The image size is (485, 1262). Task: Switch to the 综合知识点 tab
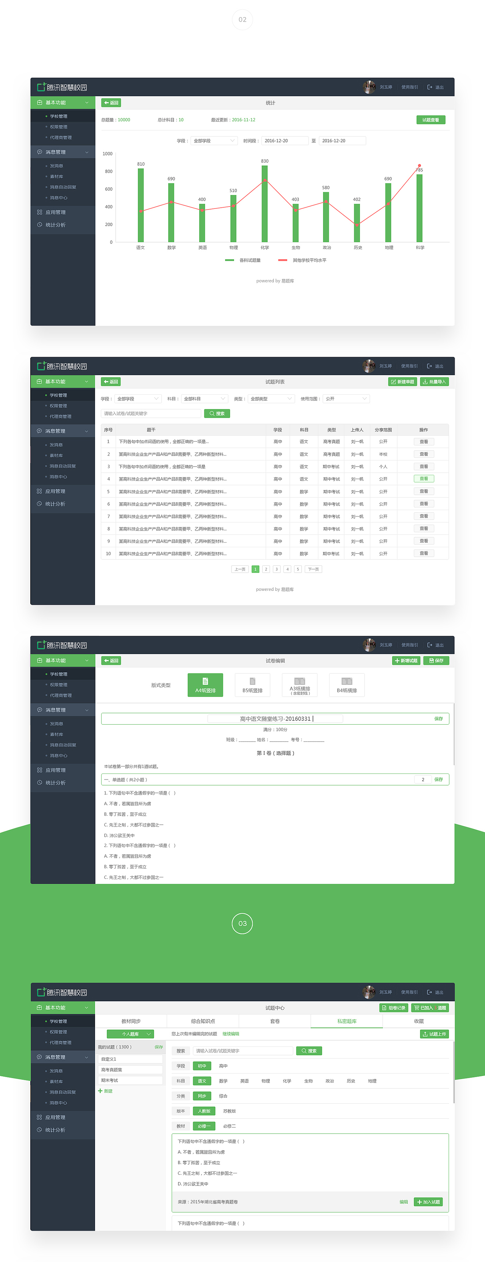pyautogui.click(x=203, y=1021)
